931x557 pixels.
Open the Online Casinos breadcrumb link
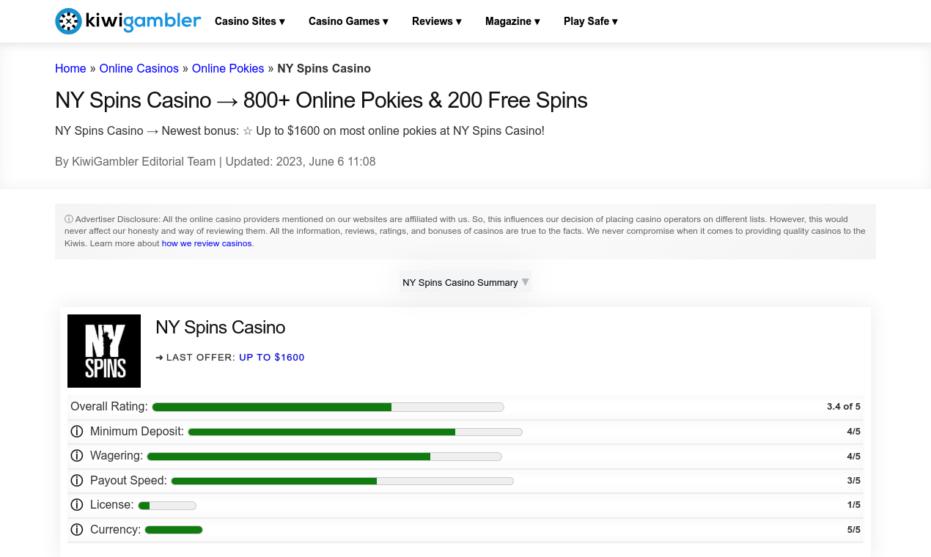pos(139,68)
